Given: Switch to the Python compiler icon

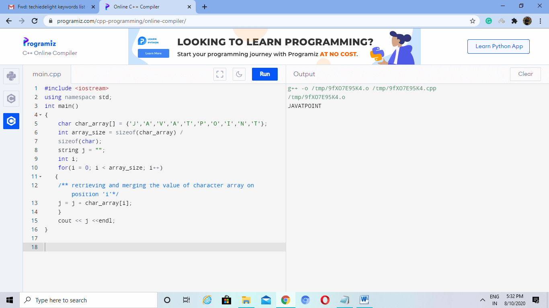Looking at the screenshot, I should 11,76.
